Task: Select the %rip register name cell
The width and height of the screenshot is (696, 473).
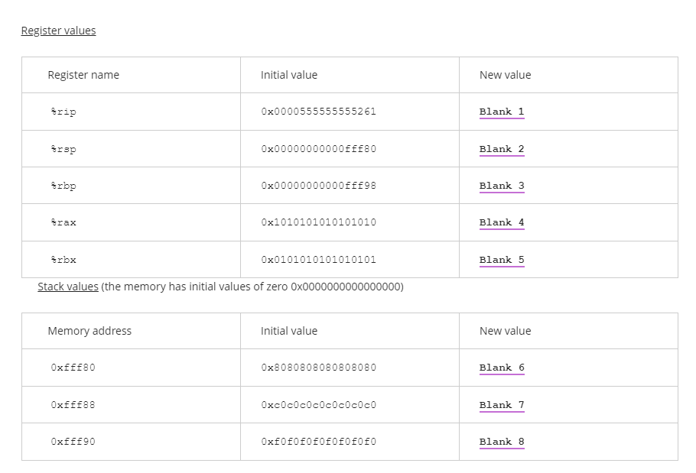Action: pyautogui.click(x=63, y=112)
